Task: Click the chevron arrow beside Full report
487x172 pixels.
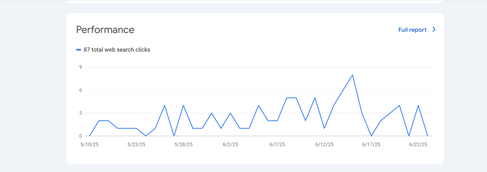Action: coord(434,30)
